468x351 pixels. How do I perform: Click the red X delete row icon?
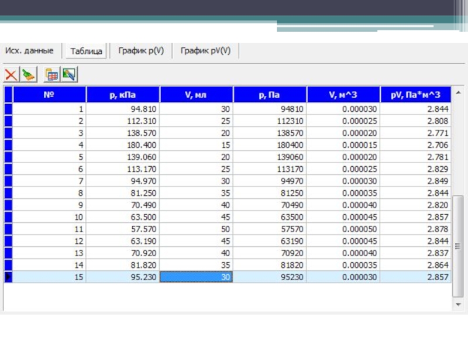[x=11, y=75]
